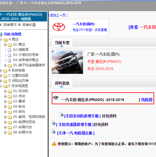Click the folder icon for C 位置和线路
This screenshot has height=157, width=156.
[x=5, y=76]
